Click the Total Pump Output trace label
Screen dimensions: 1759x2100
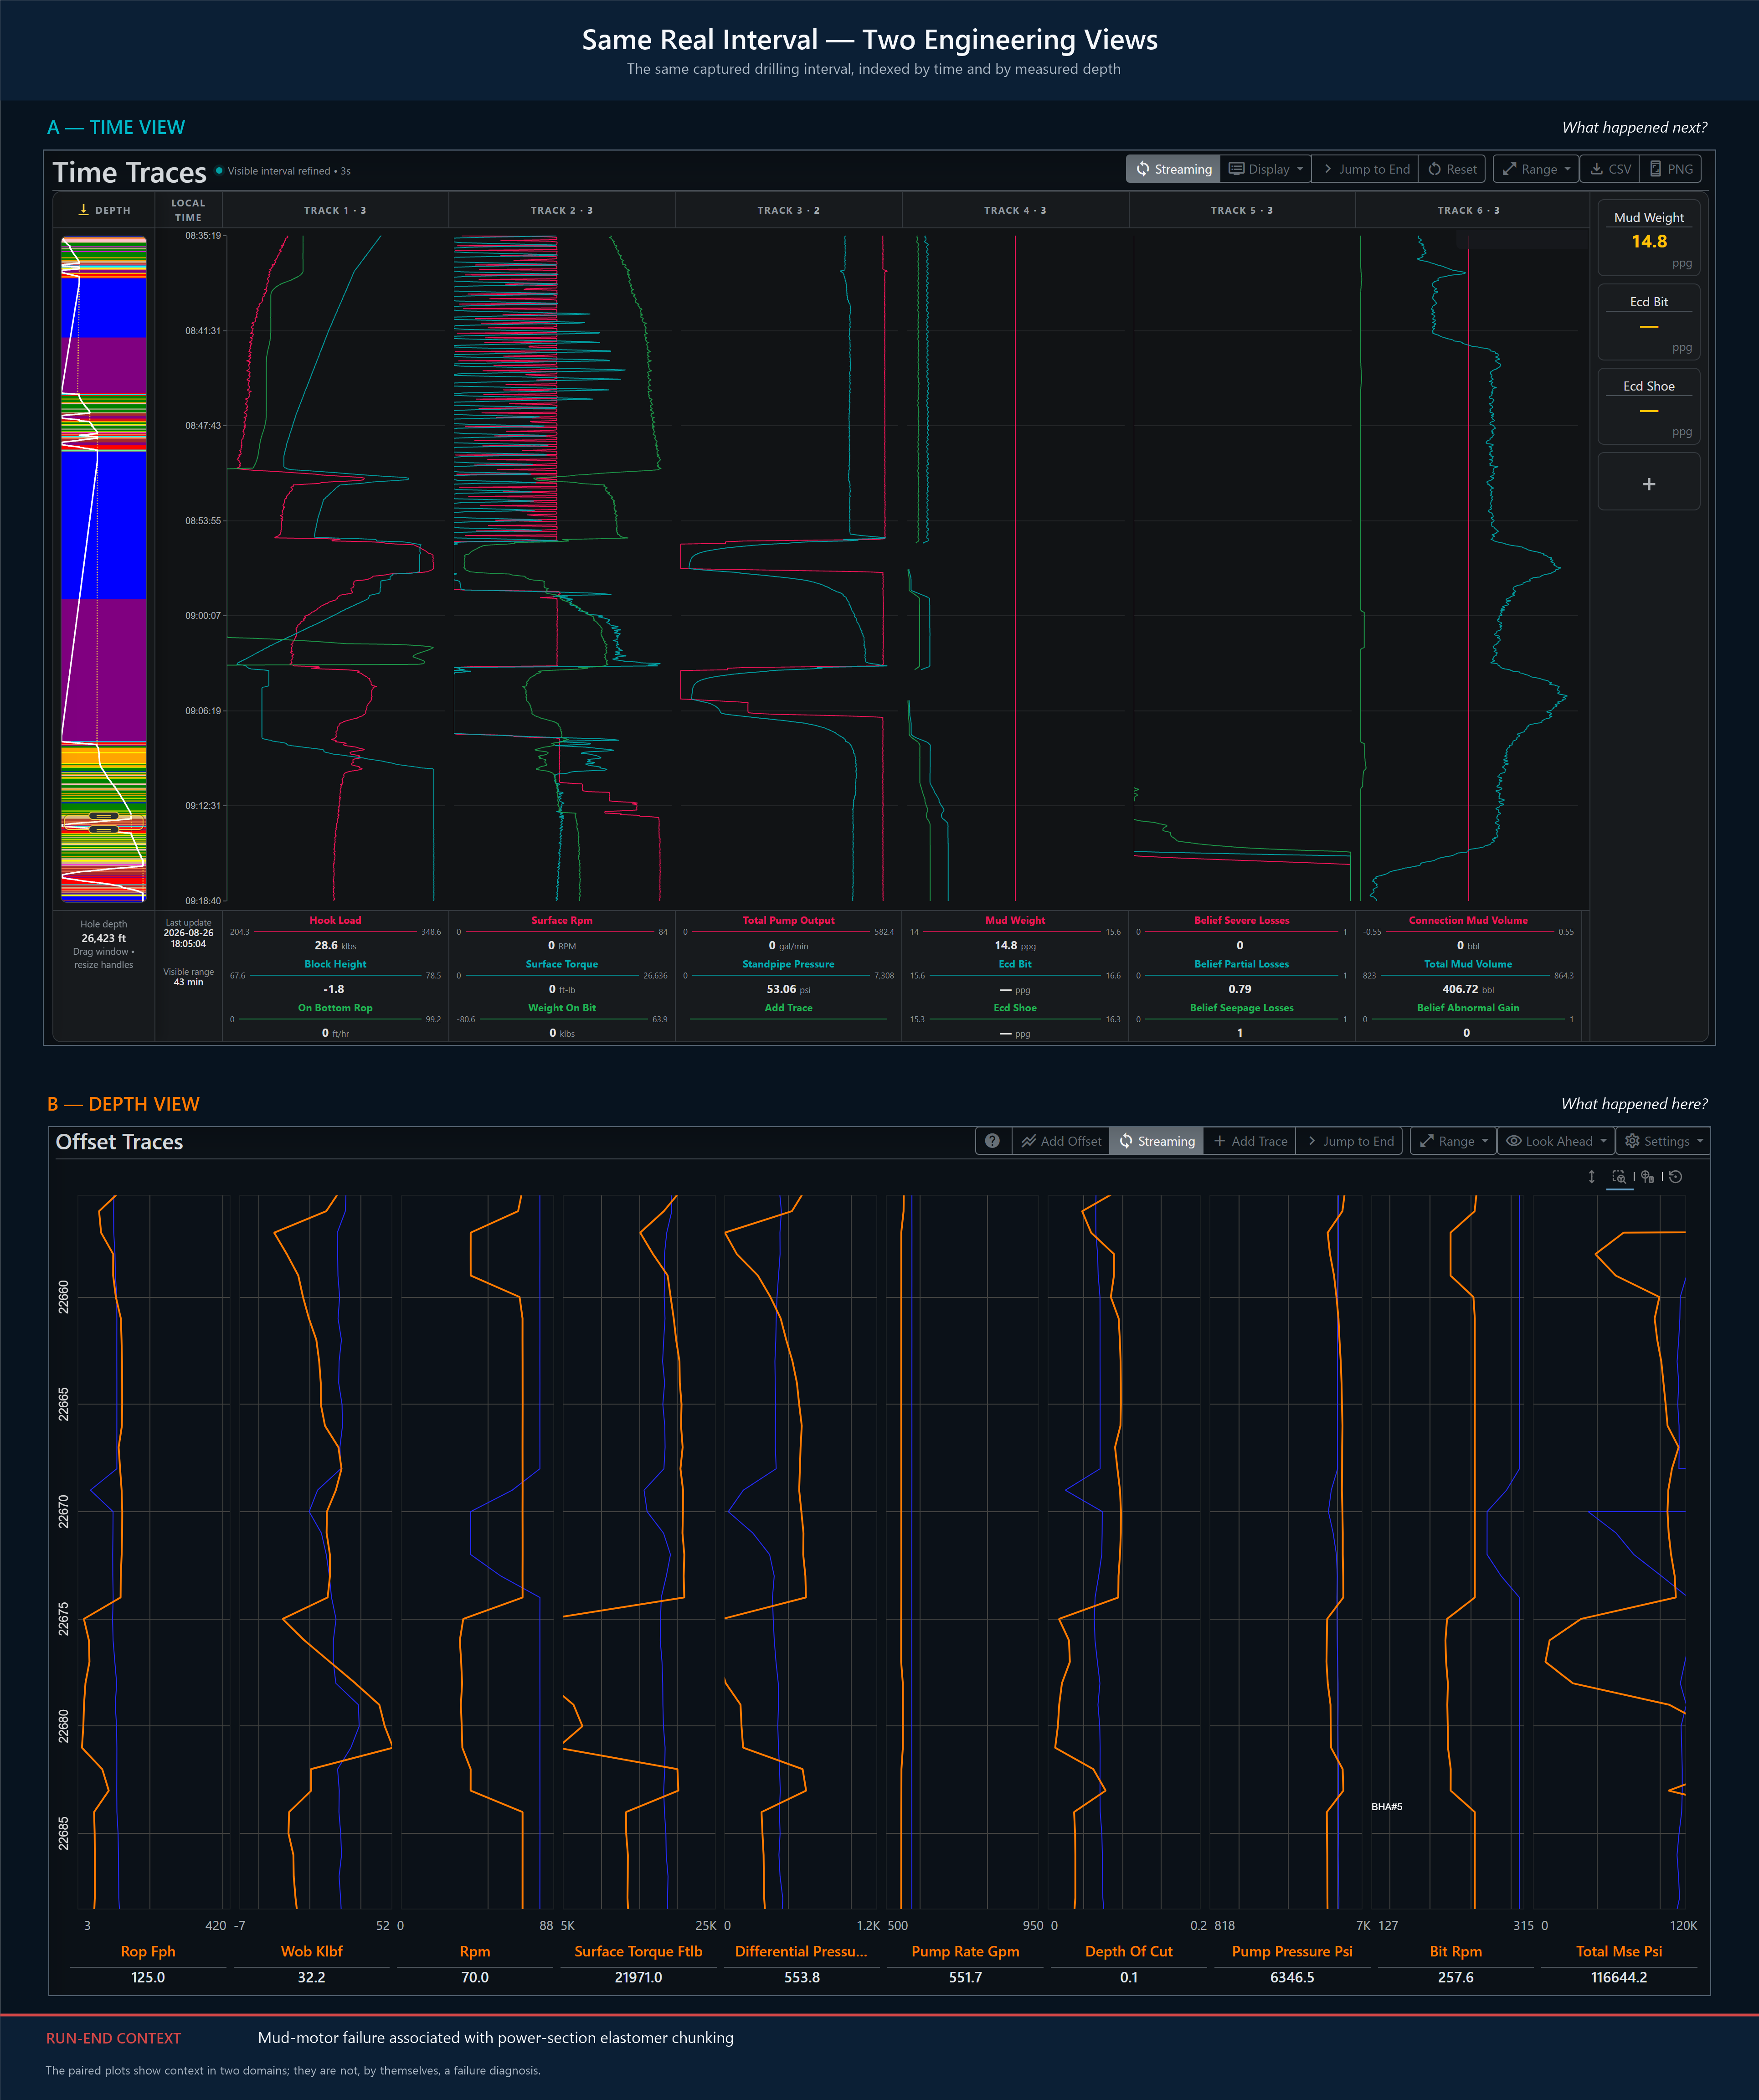coord(788,920)
